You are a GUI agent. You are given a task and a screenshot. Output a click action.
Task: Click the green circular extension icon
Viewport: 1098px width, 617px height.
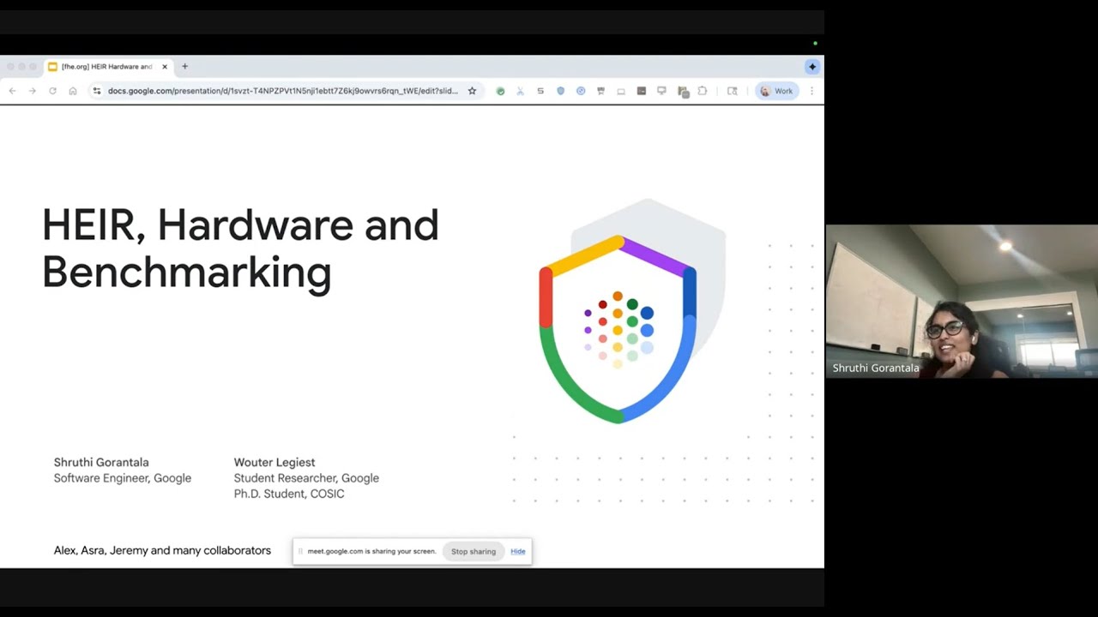point(500,91)
